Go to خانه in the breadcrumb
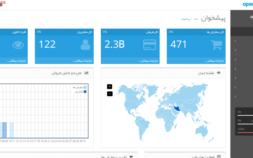The height and width of the screenshot is (158, 253). pyautogui.click(x=196, y=19)
